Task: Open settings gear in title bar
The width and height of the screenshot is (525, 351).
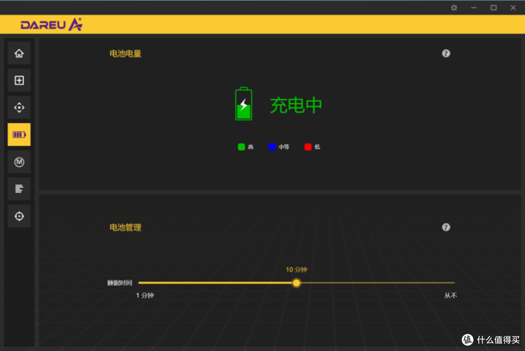Action: [454, 8]
